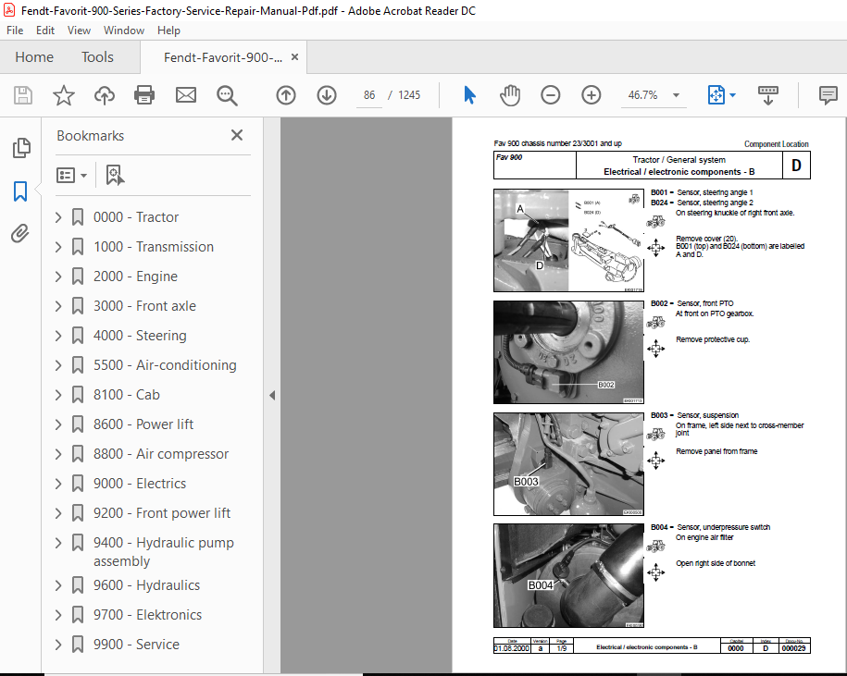Activate the hand pan tool

(x=510, y=95)
